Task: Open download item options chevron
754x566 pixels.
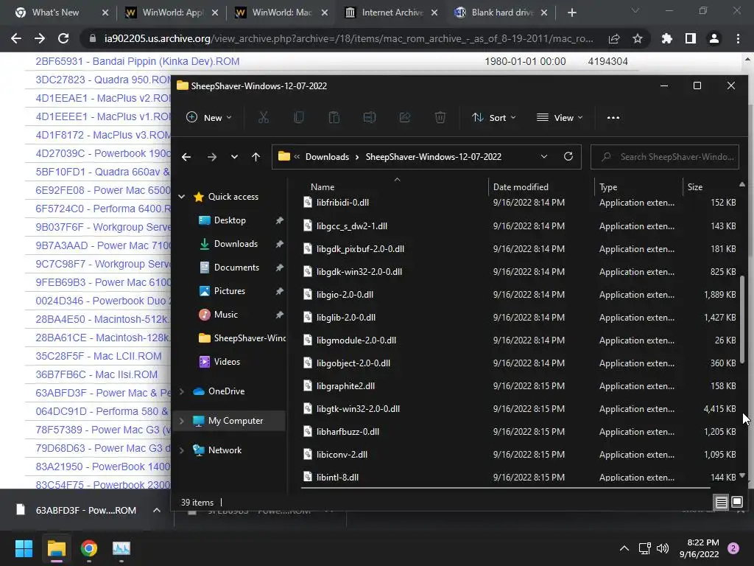Action: (157, 510)
